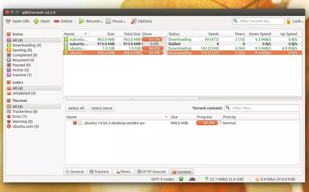This screenshot has width=309, height=192.
Task: Click the 81.7% progress bar of xubuntu torrent
Action: tap(154, 39)
